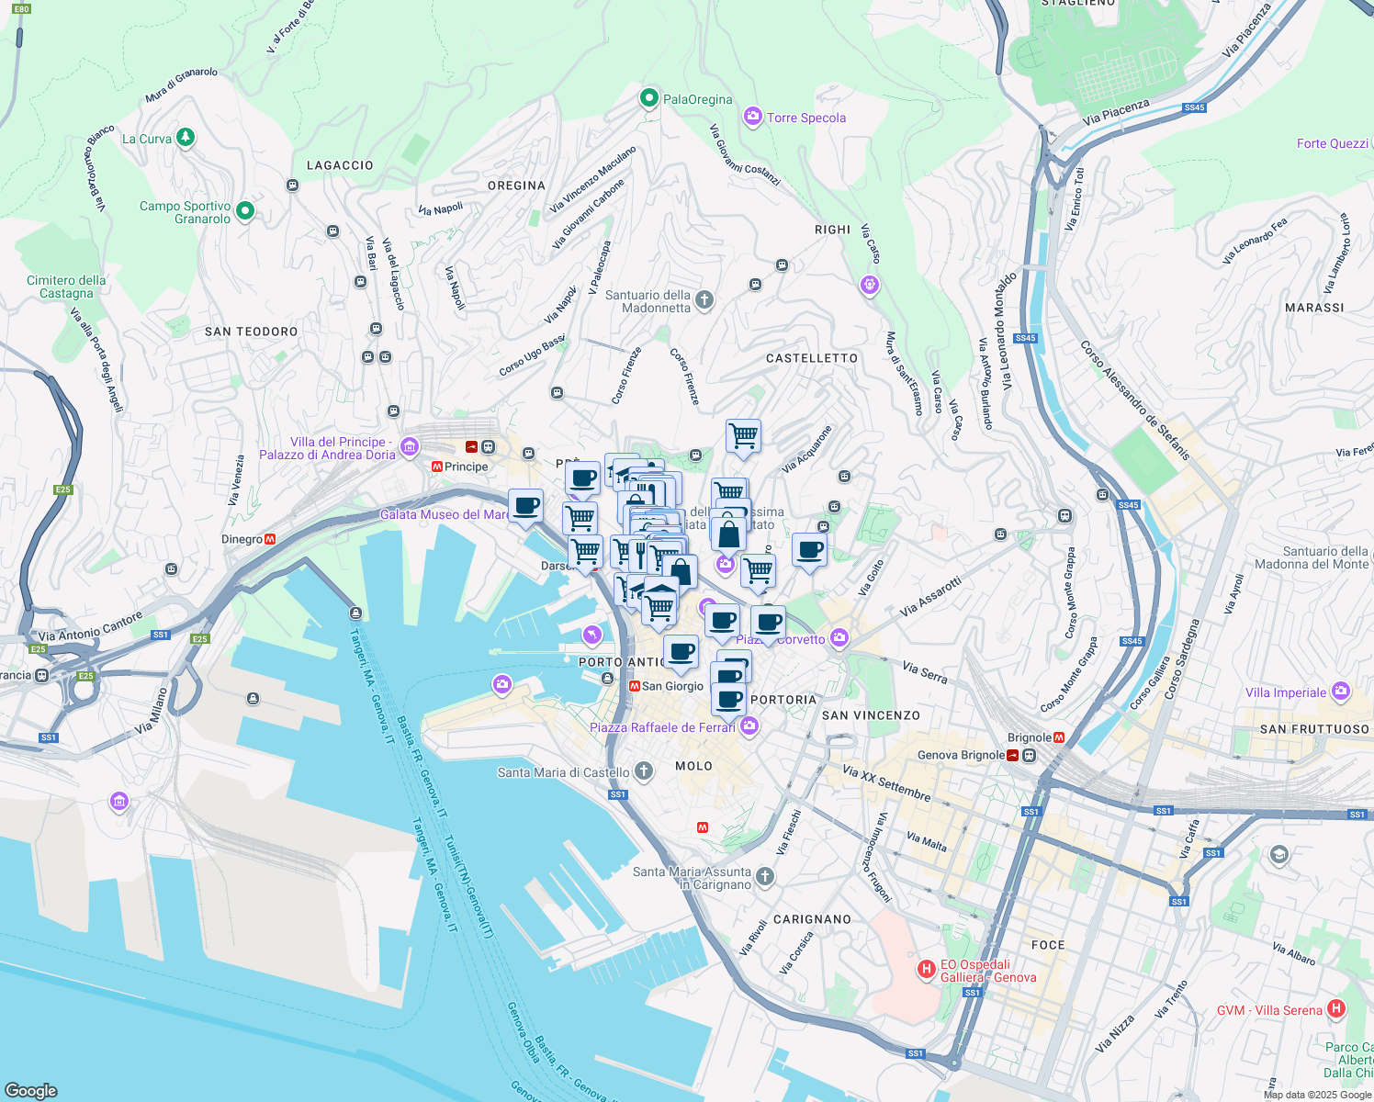This screenshot has width=1374, height=1102.
Task: Select the Villa Imperiale camera icon
Action: [x=1341, y=692]
